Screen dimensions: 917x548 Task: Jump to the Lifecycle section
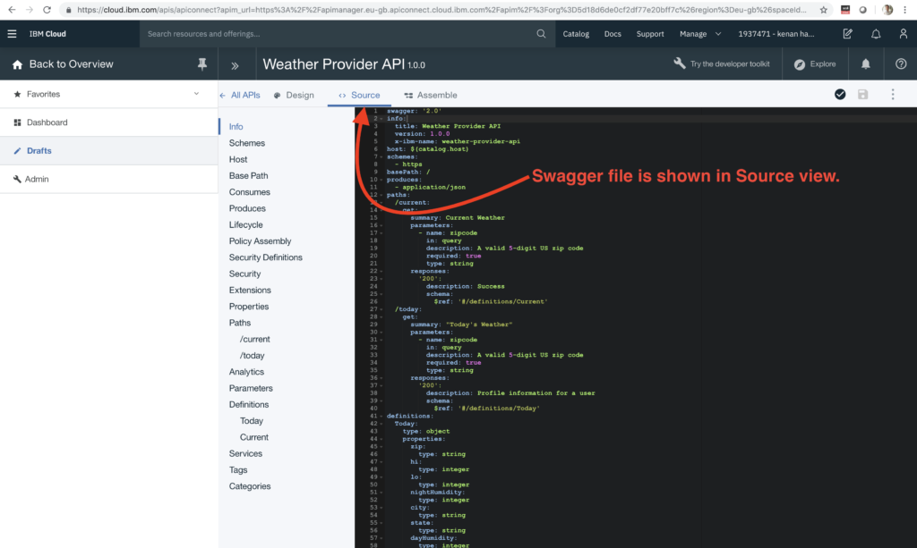point(245,224)
